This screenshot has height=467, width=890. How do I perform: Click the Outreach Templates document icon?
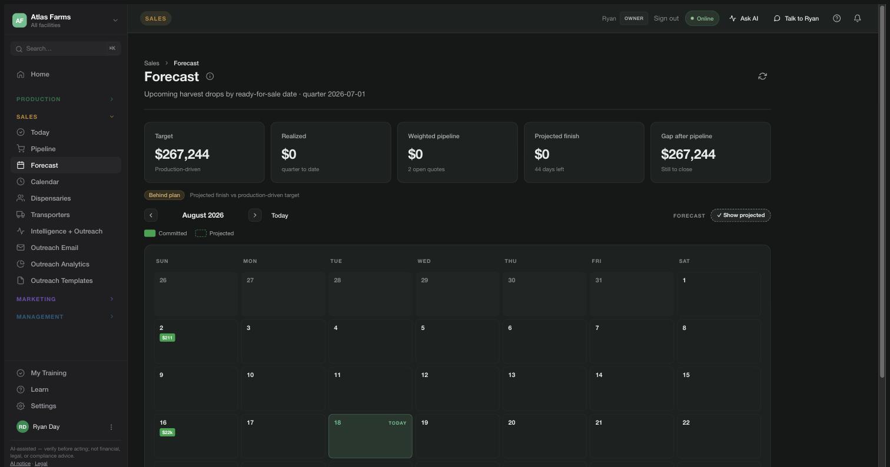(x=21, y=281)
